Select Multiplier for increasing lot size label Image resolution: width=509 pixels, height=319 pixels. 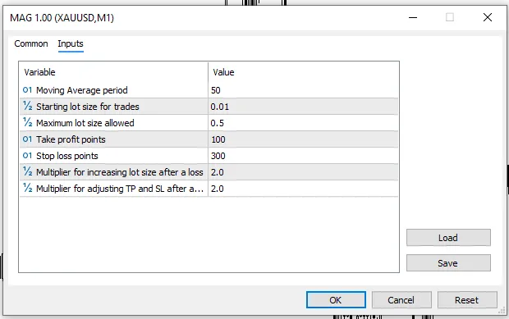tap(120, 172)
